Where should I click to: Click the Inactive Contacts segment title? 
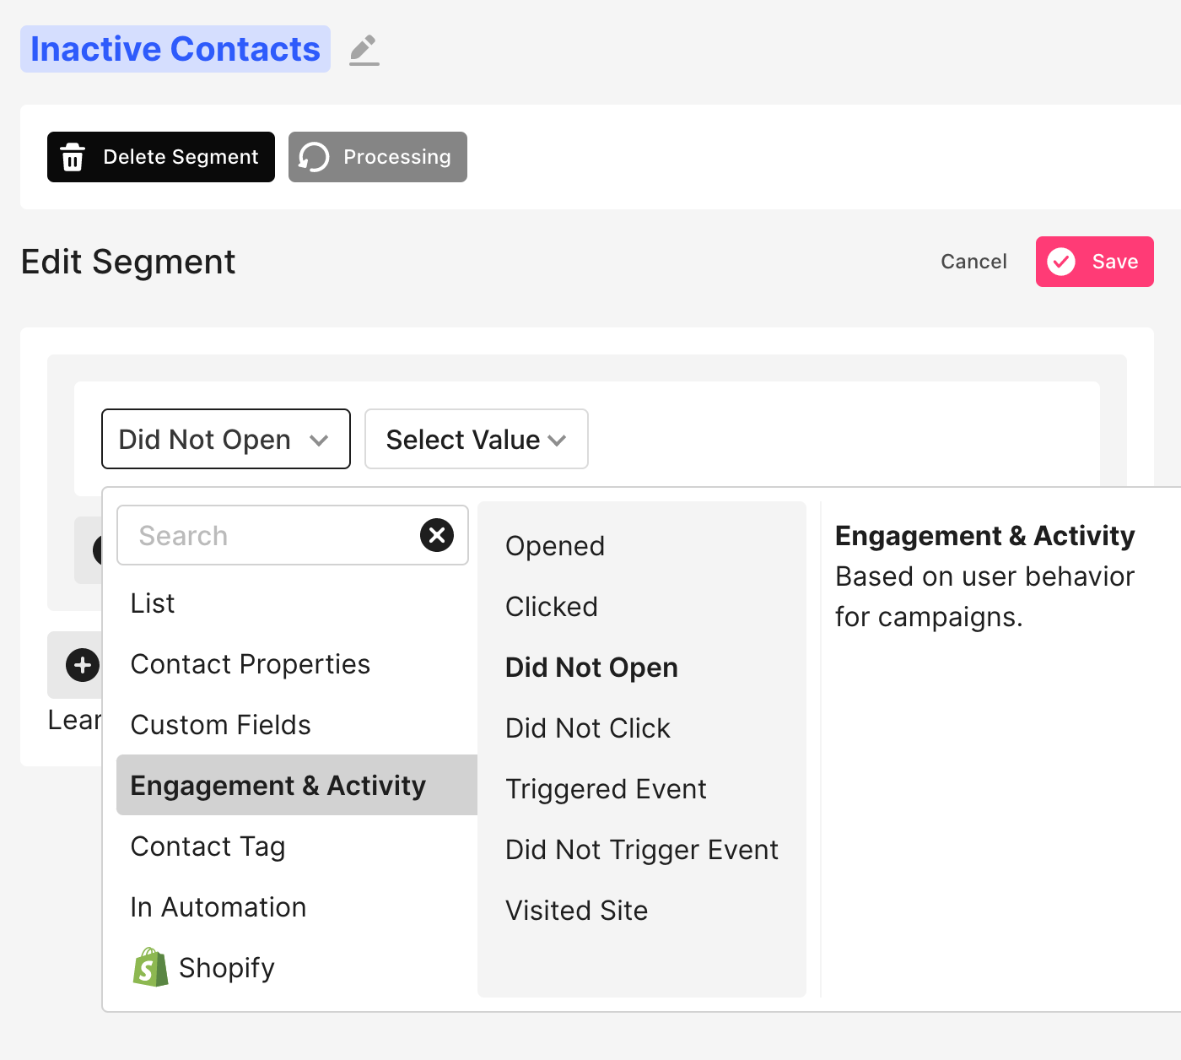(x=175, y=49)
